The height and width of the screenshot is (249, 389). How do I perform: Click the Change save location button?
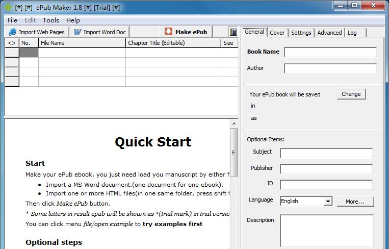click(x=351, y=94)
